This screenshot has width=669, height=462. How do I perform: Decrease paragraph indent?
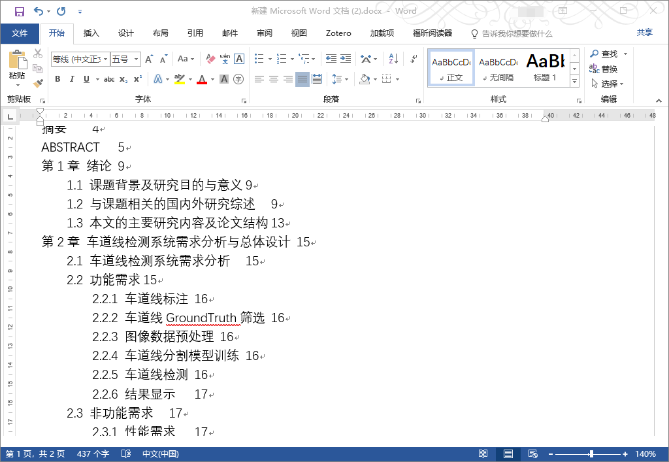pos(331,59)
